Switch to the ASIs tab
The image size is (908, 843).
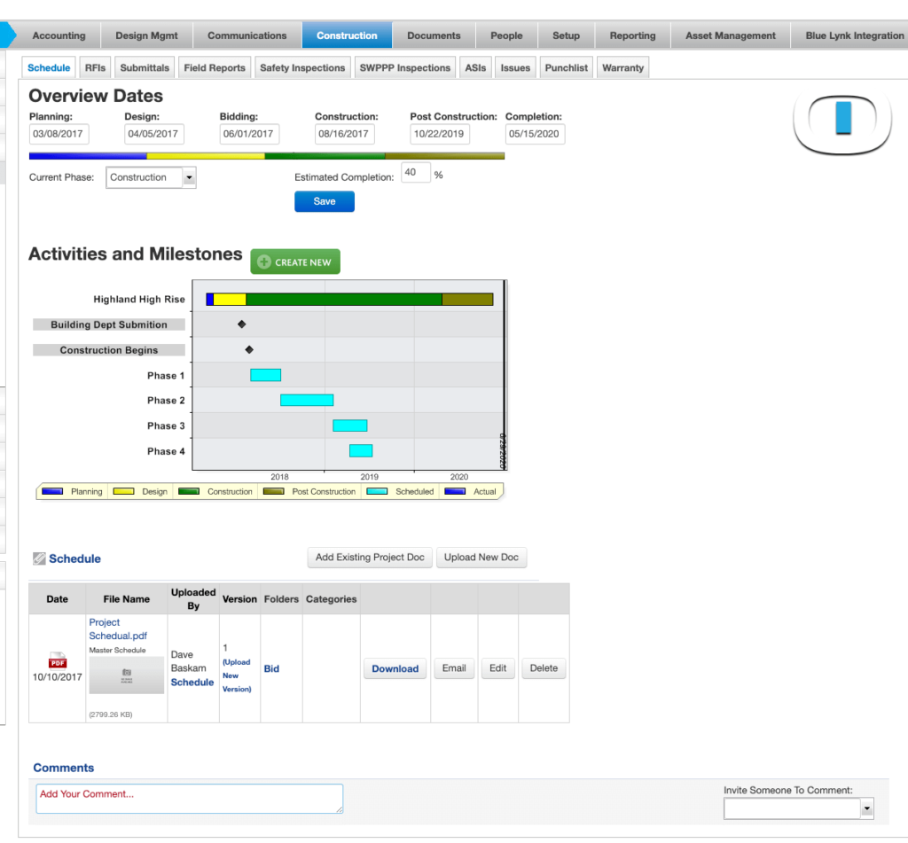pos(475,67)
